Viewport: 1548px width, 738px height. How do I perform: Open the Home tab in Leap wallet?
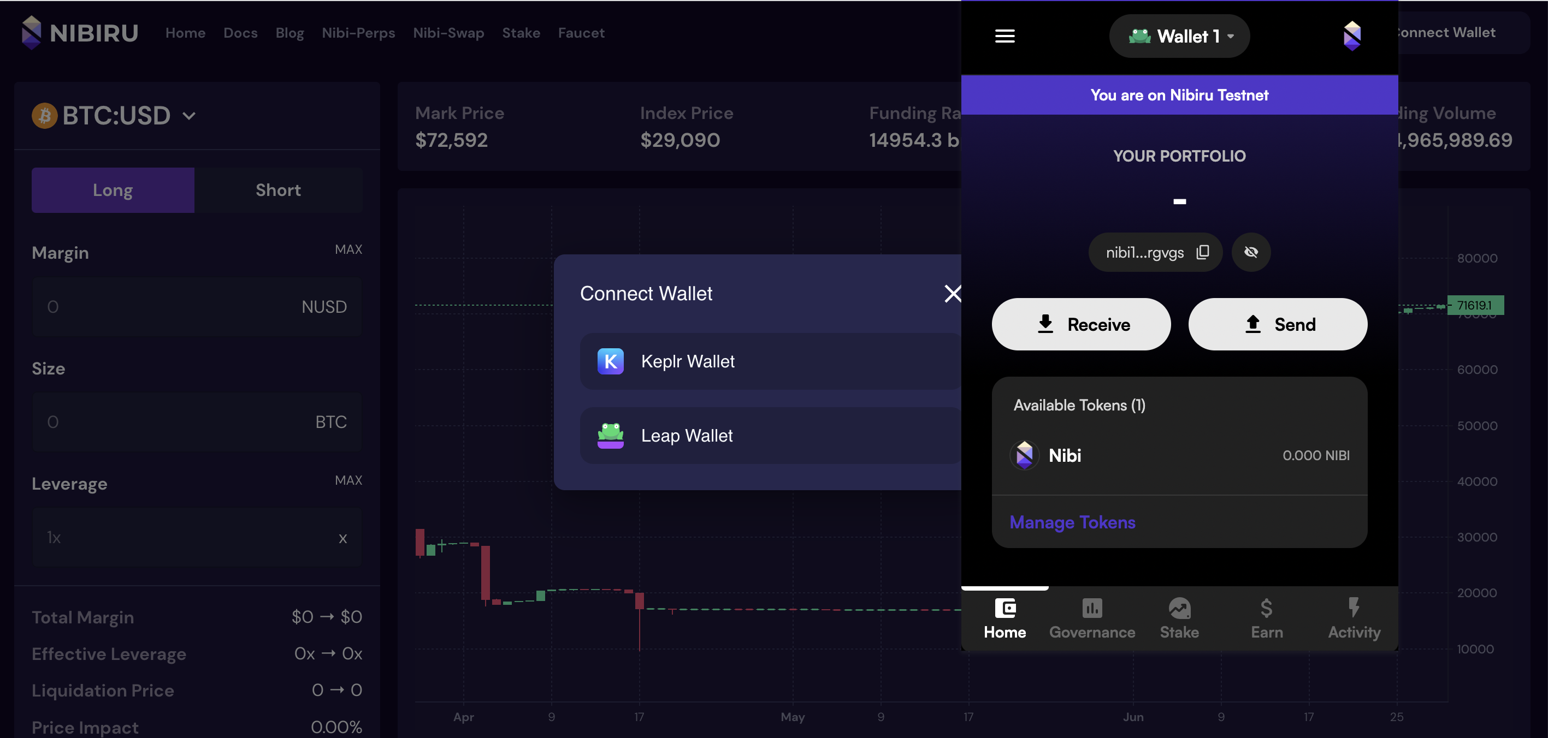pos(1005,618)
